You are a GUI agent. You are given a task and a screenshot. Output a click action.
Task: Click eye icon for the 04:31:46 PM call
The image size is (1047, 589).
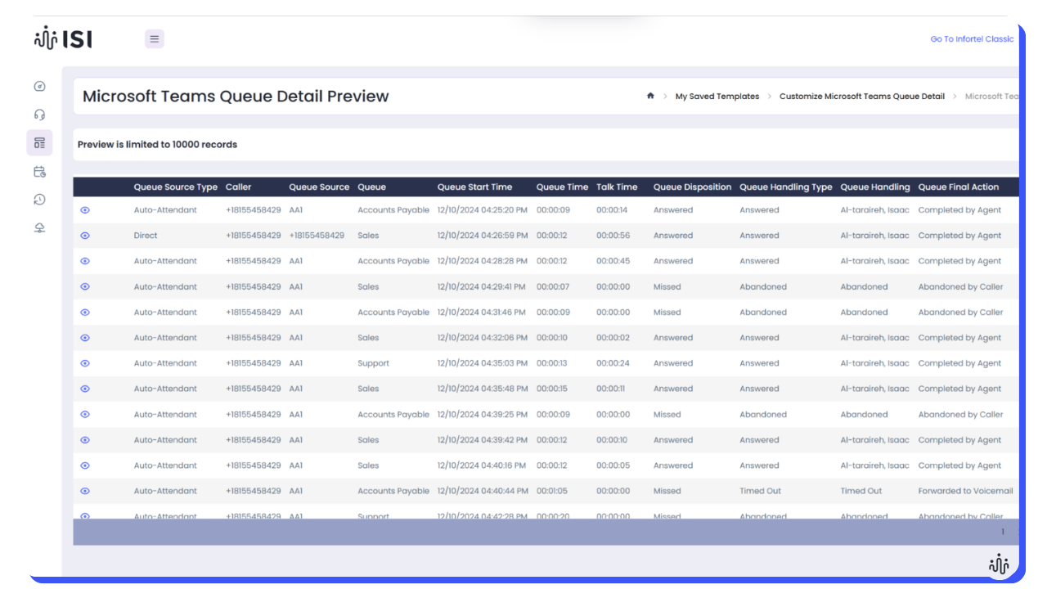click(85, 312)
